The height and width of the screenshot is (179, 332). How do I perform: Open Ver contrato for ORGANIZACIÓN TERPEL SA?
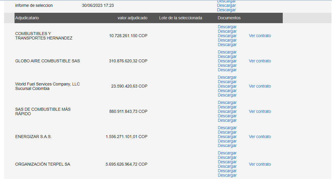coord(260,164)
